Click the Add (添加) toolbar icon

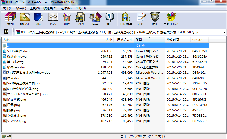pyautogui.click(x=10, y=19)
